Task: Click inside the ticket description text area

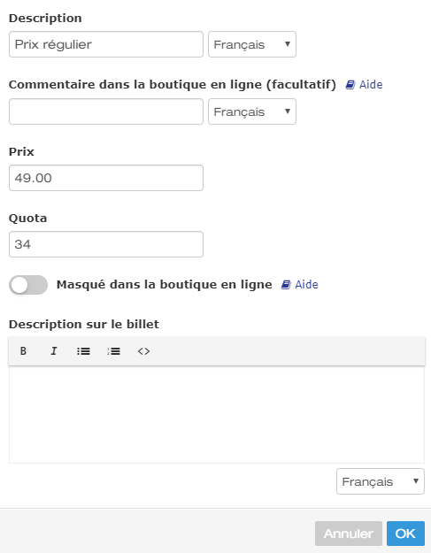Action: coord(217,414)
